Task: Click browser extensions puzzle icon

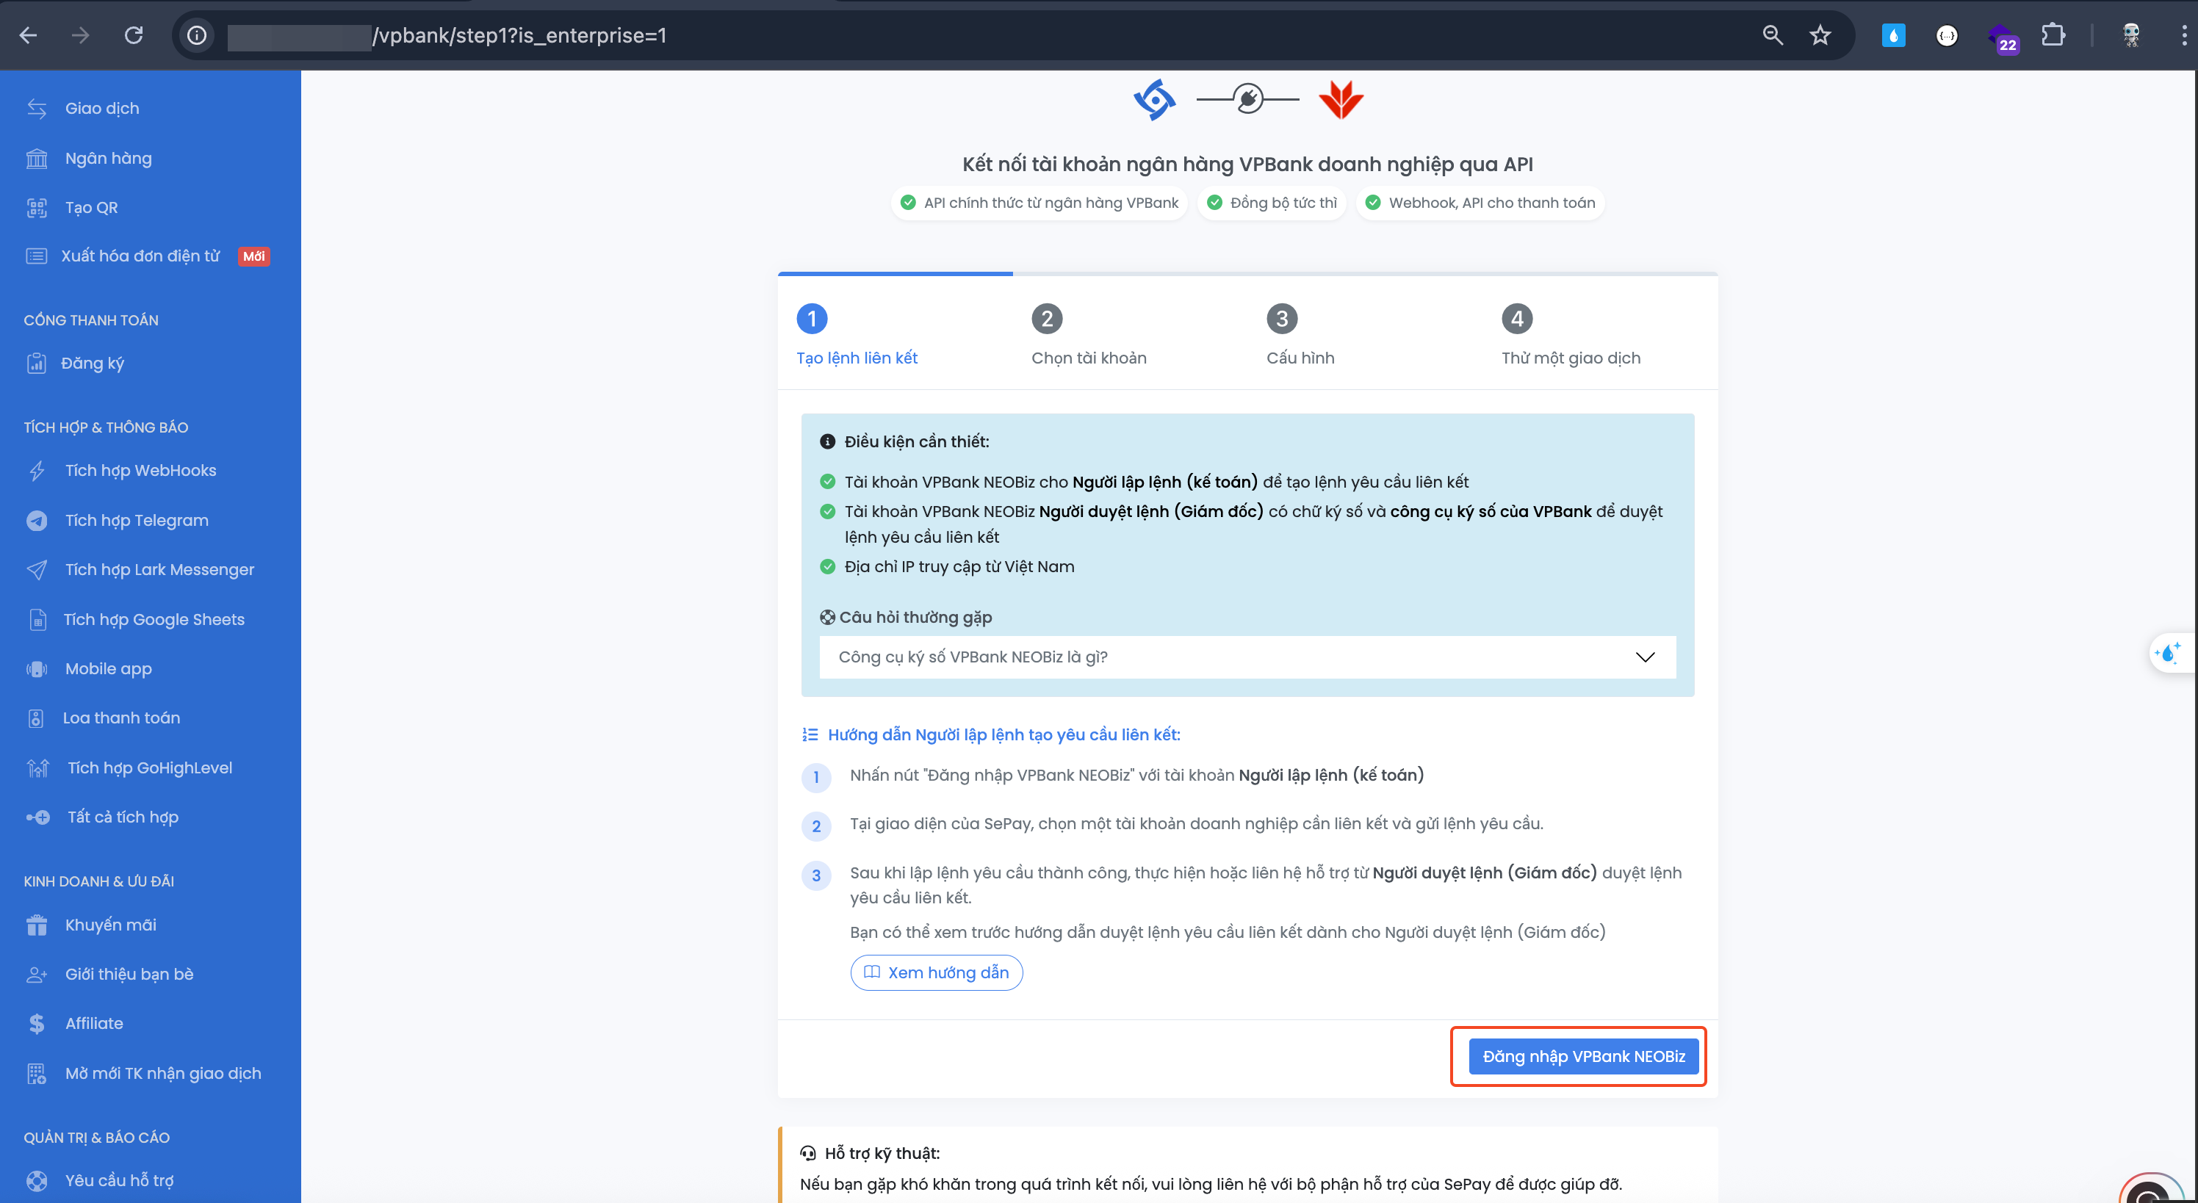Action: point(2053,35)
